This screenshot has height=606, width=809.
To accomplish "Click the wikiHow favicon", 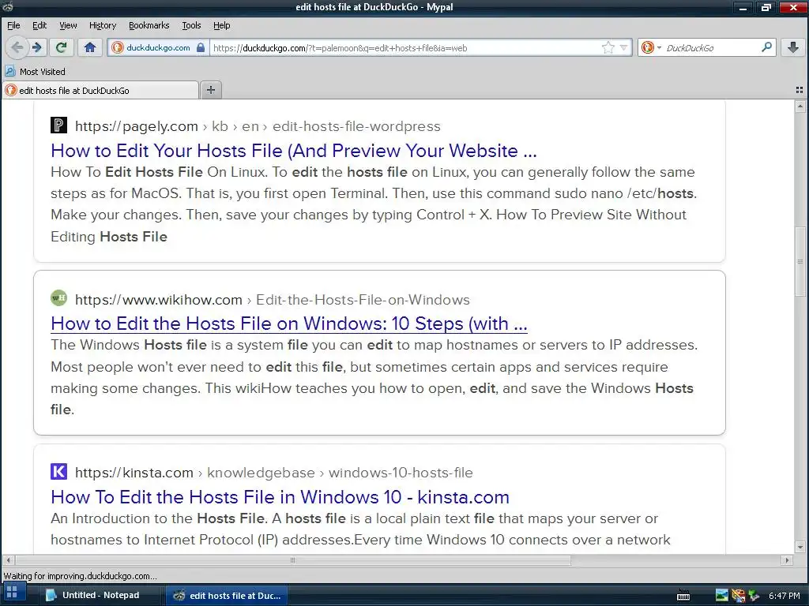I will [x=58, y=297].
